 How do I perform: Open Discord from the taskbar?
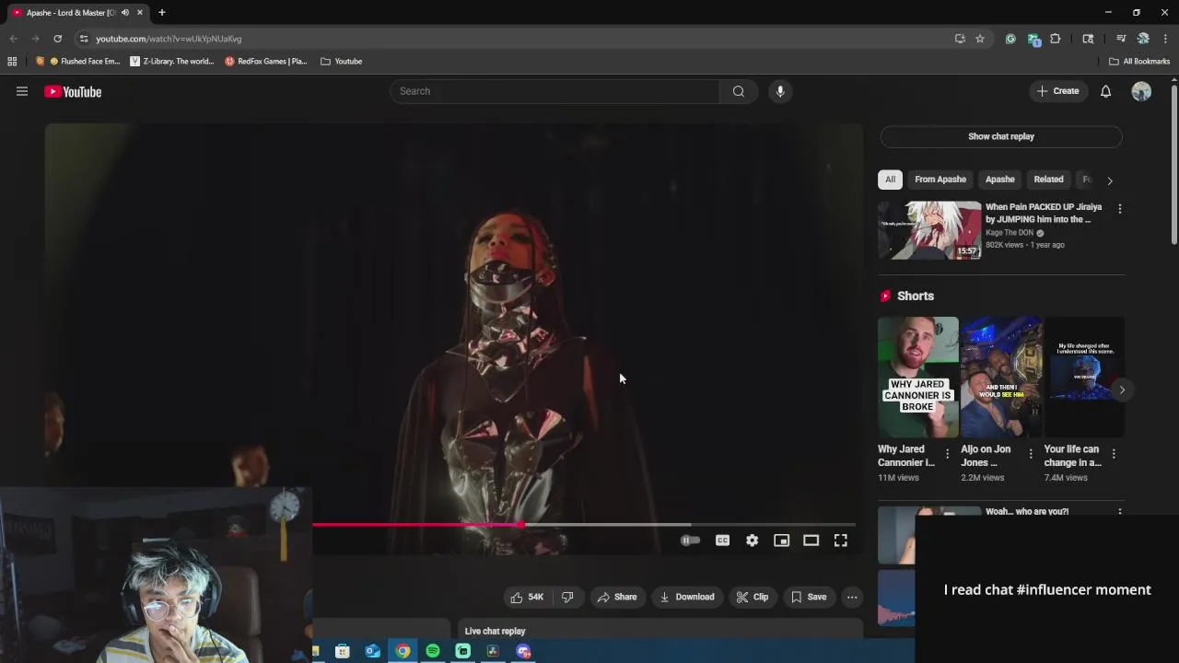523,651
